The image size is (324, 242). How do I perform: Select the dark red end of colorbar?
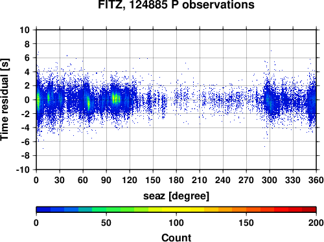[309, 210]
